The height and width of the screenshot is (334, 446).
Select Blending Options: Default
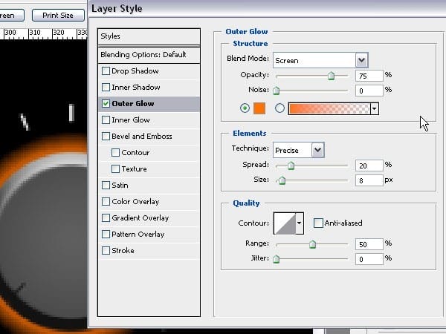tap(149, 55)
